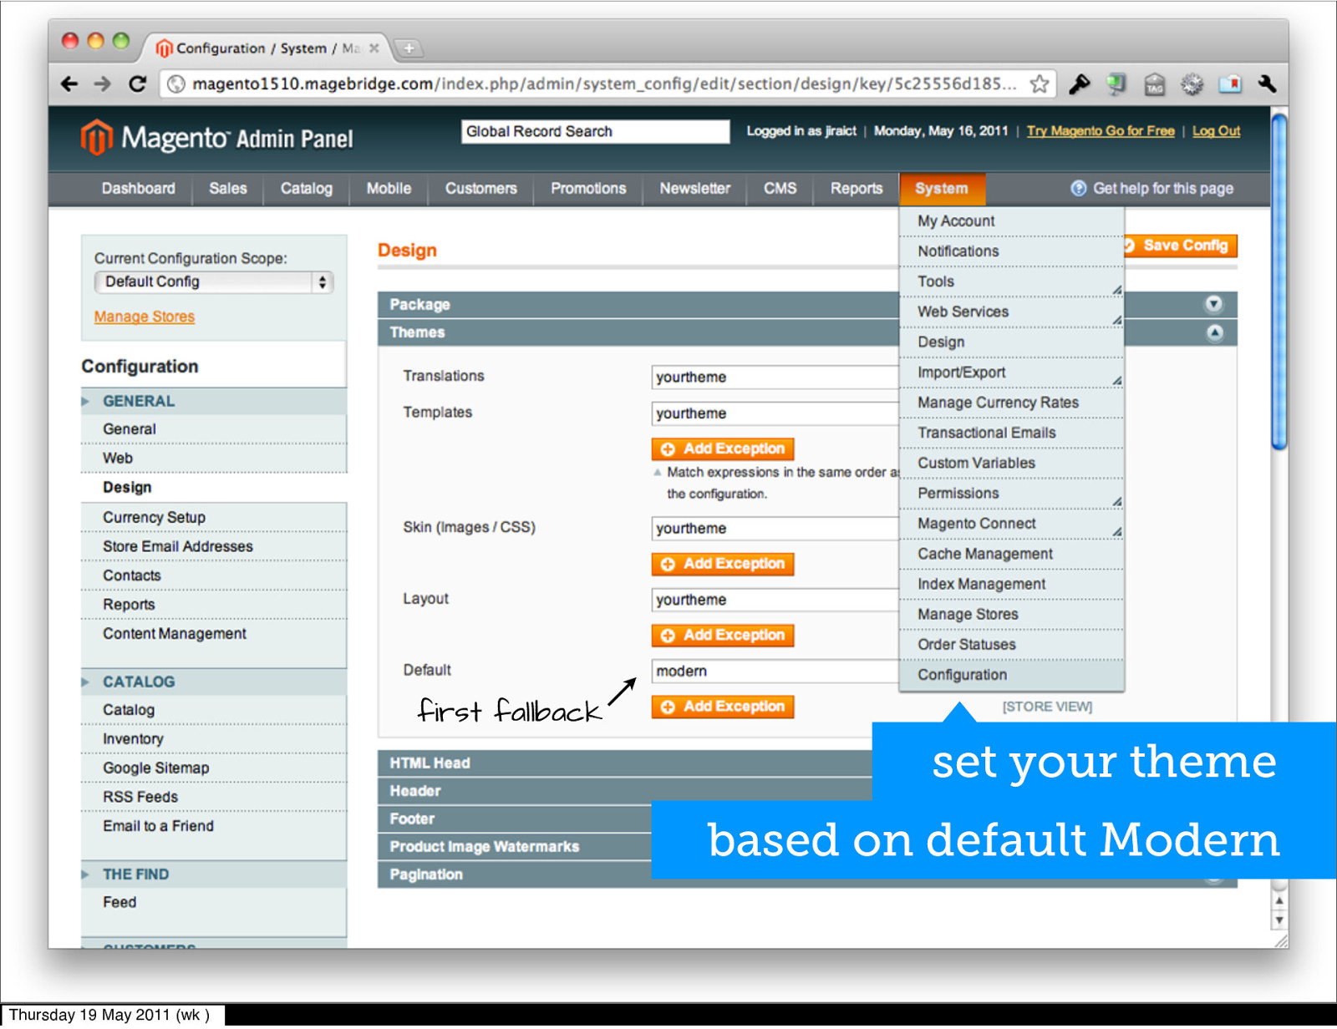1337x1029 pixels.
Task: Open a new browser tab with plus
Action: [409, 48]
